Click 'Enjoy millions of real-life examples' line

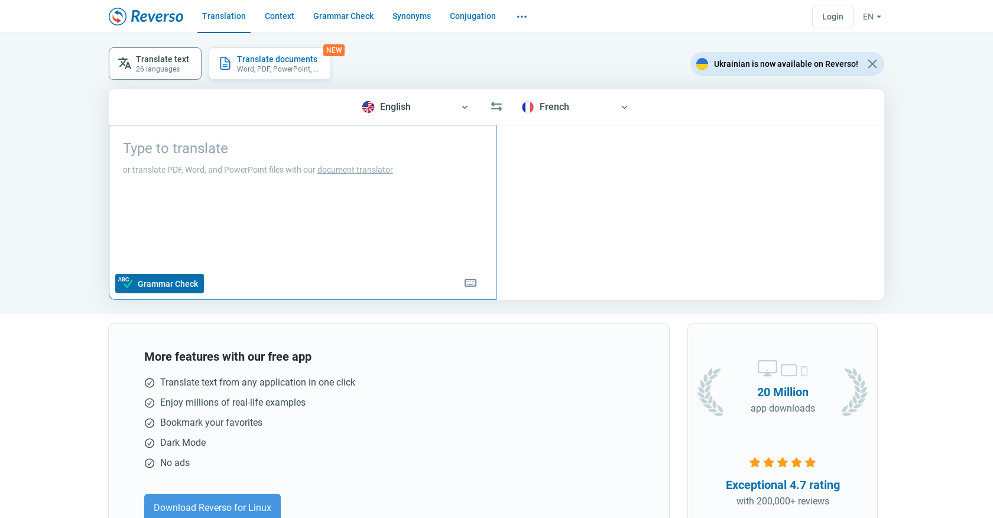[x=233, y=402]
